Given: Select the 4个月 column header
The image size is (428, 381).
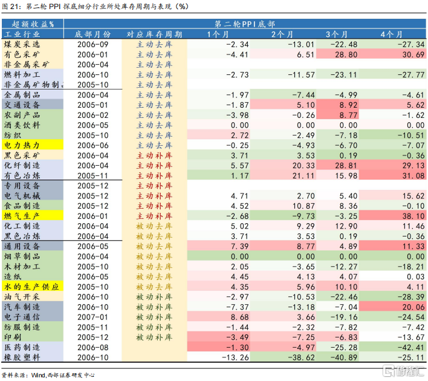Looking at the screenshot, I should point(392,34).
